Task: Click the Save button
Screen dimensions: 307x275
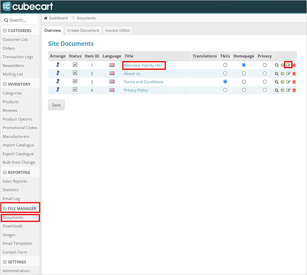Action: tap(56, 105)
